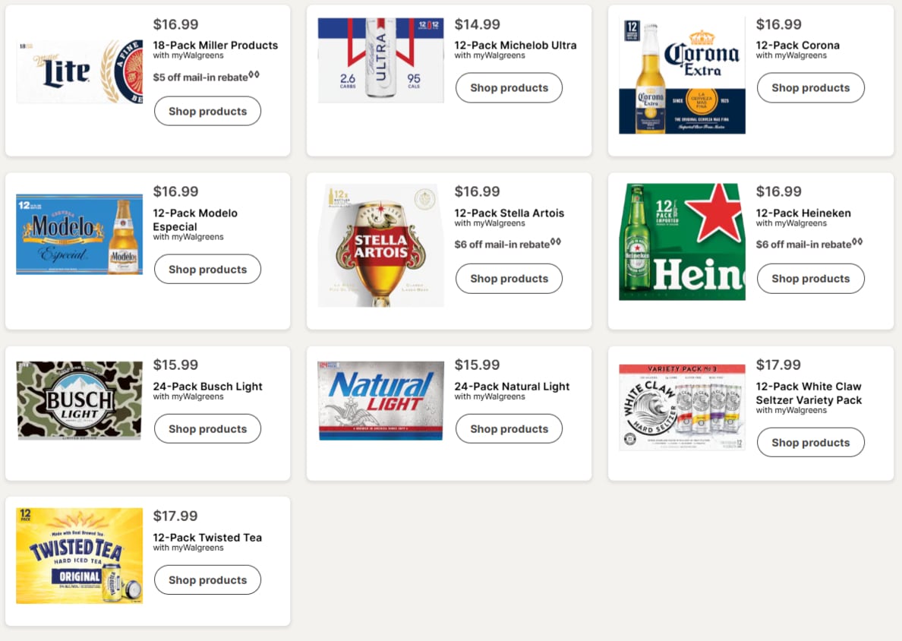Image resolution: width=902 pixels, height=641 pixels.
Task: Click Shop products for 12-Pack Corona
Action: (811, 87)
